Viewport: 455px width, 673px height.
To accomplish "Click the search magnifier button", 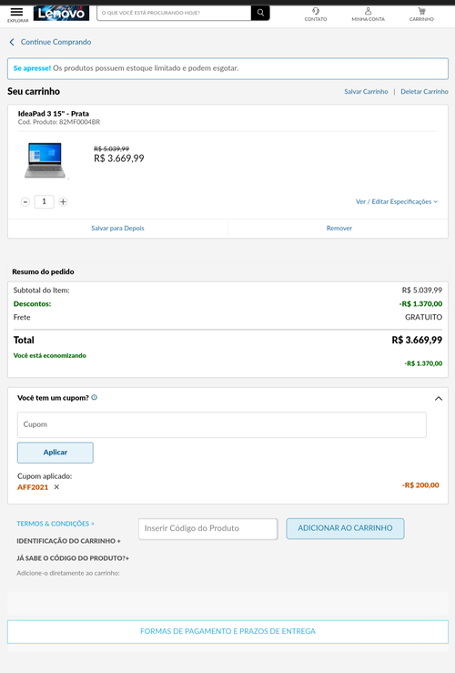I will coord(260,13).
